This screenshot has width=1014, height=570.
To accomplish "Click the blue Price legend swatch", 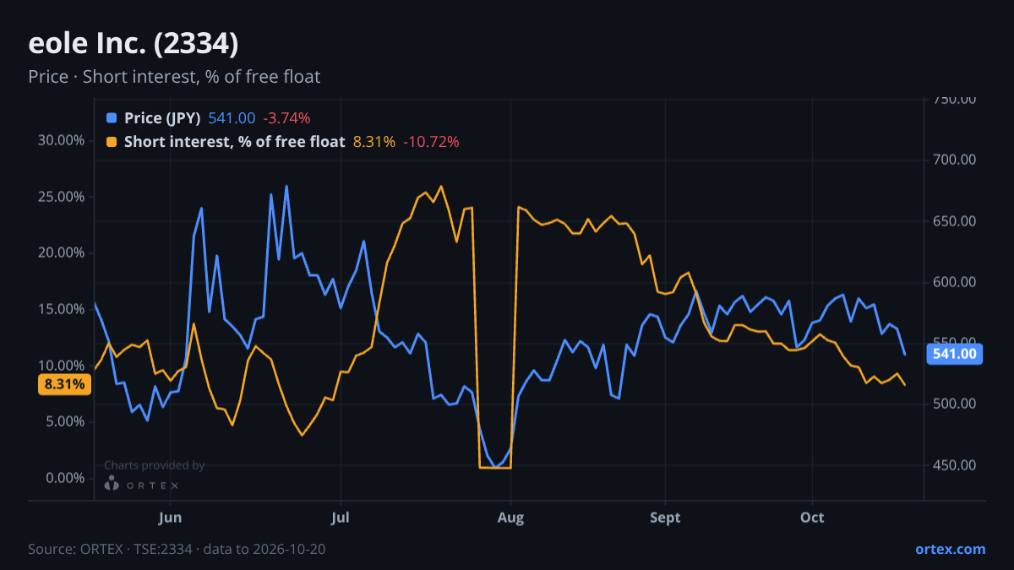I will (x=112, y=118).
